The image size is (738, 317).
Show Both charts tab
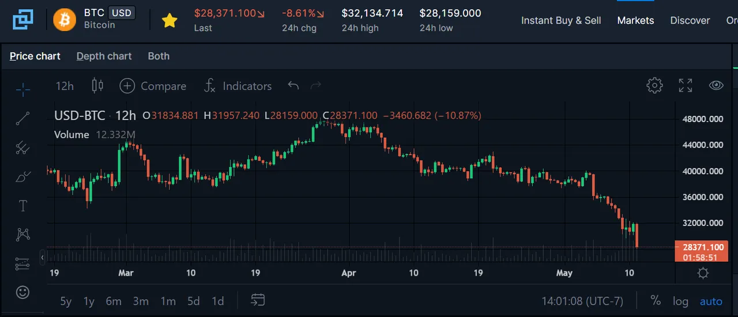point(159,56)
